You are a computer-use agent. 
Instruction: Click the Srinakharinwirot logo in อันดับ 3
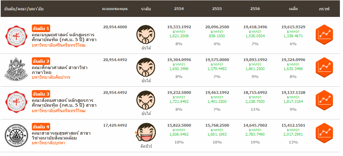pyautogui.click(x=17, y=103)
